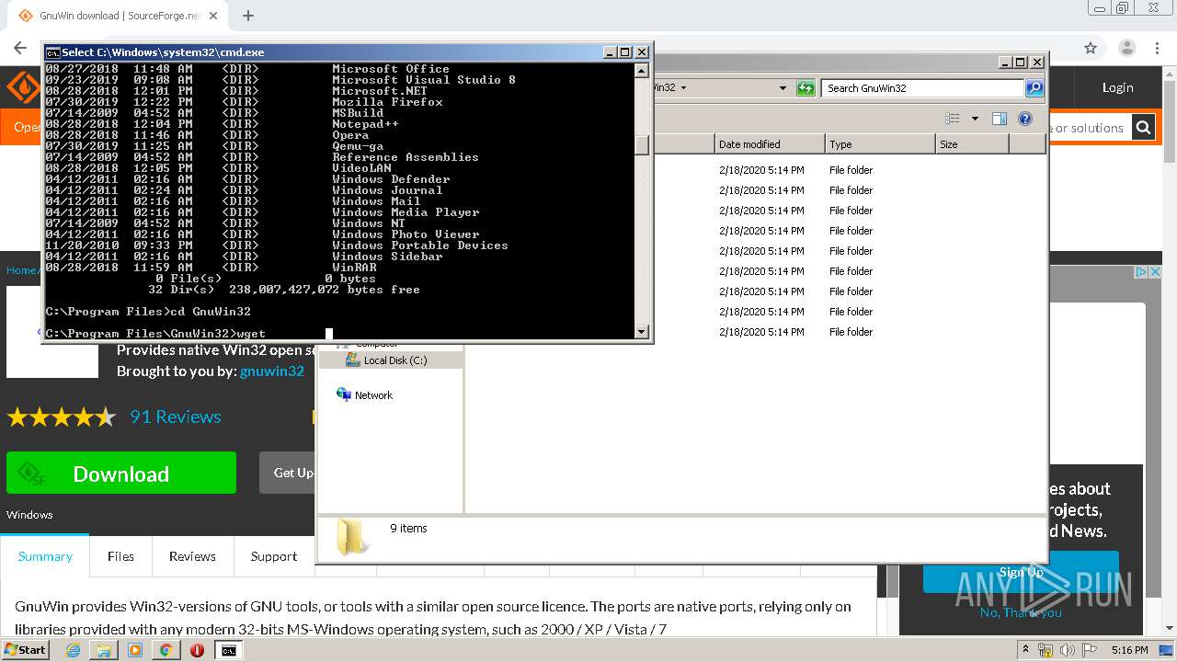Open cmd.exe title bar system icon
Screen dimensions: 1177x662
pos(52,52)
